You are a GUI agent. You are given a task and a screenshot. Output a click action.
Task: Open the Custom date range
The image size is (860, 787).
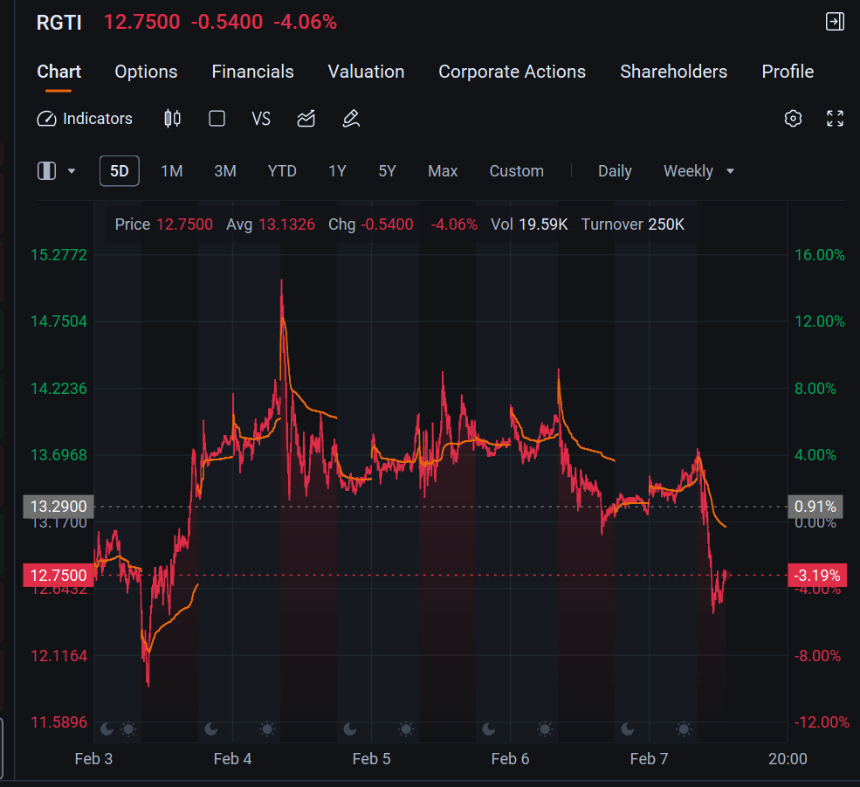coord(517,171)
